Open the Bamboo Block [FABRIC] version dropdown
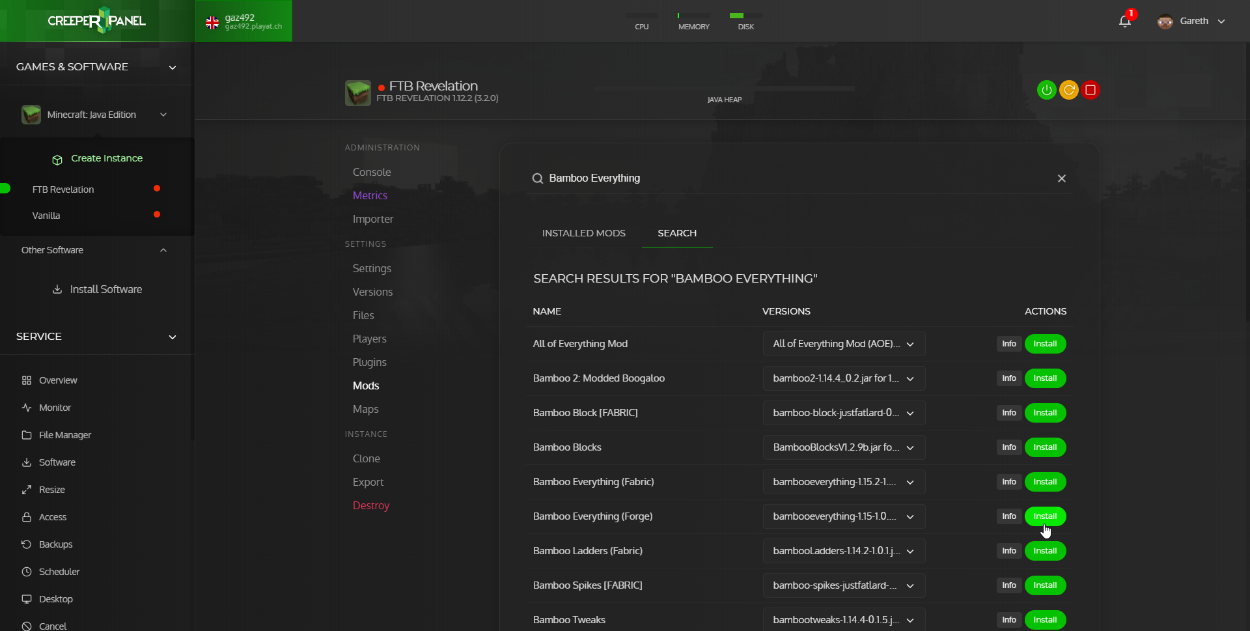The width and height of the screenshot is (1250, 631). point(844,413)
